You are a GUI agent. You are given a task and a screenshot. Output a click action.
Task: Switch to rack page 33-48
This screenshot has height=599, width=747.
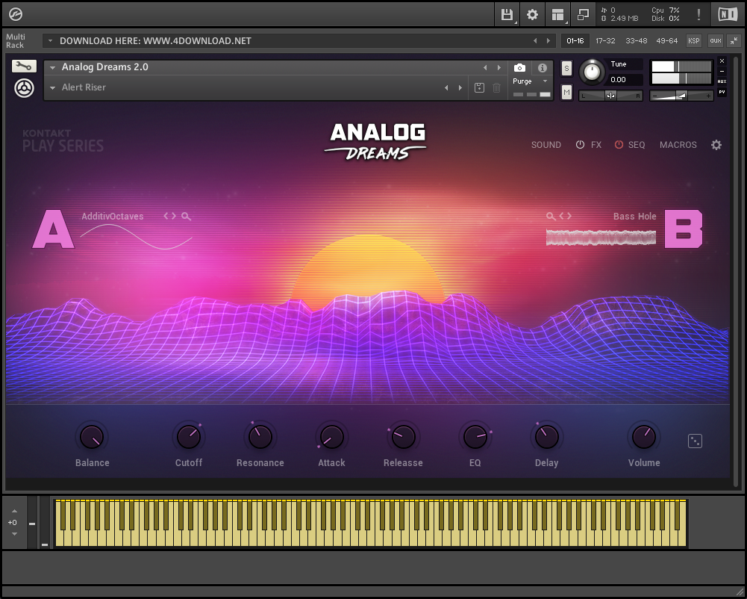point(637,40)
